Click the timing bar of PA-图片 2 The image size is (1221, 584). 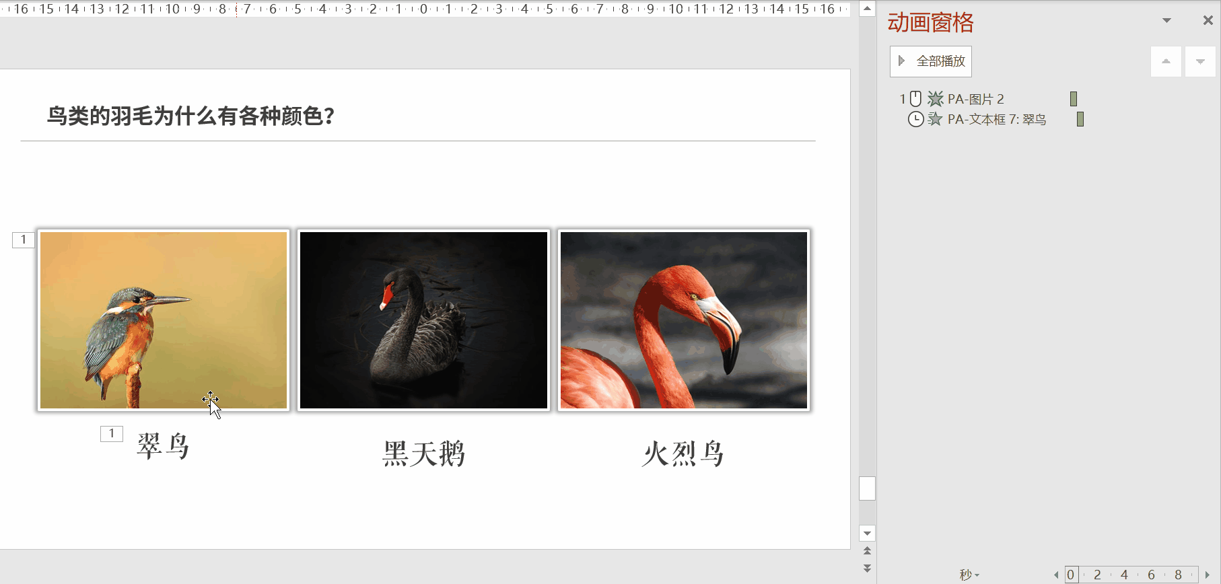[1074, 99]
